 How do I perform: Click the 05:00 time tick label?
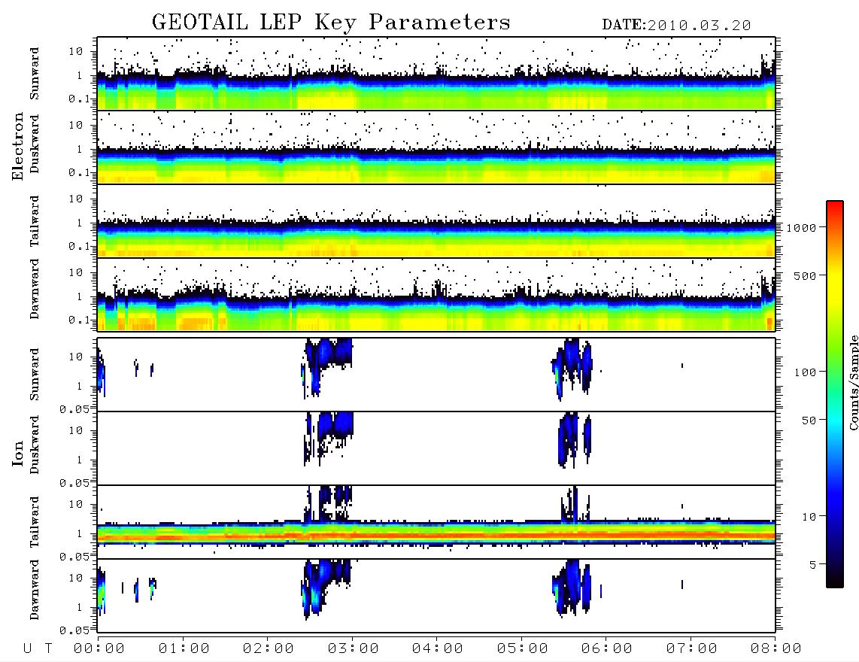[x=523, y=648]
